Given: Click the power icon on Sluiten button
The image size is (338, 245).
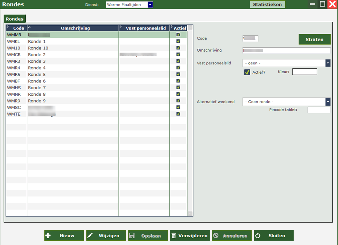Looking at the screenshot, I should [x=258, y=236].
